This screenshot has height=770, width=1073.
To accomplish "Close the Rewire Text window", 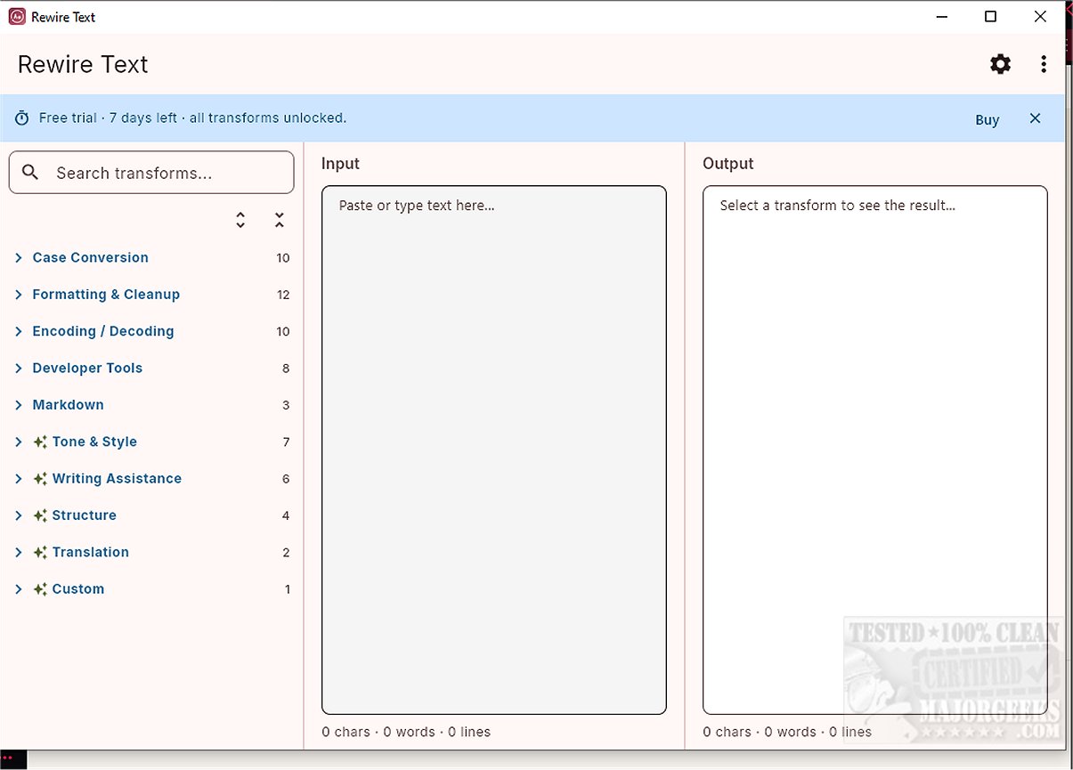I will click(1040, 16).
